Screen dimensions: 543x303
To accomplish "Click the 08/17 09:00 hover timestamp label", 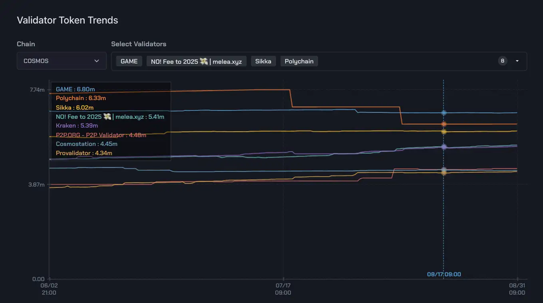I will (444, 274).
